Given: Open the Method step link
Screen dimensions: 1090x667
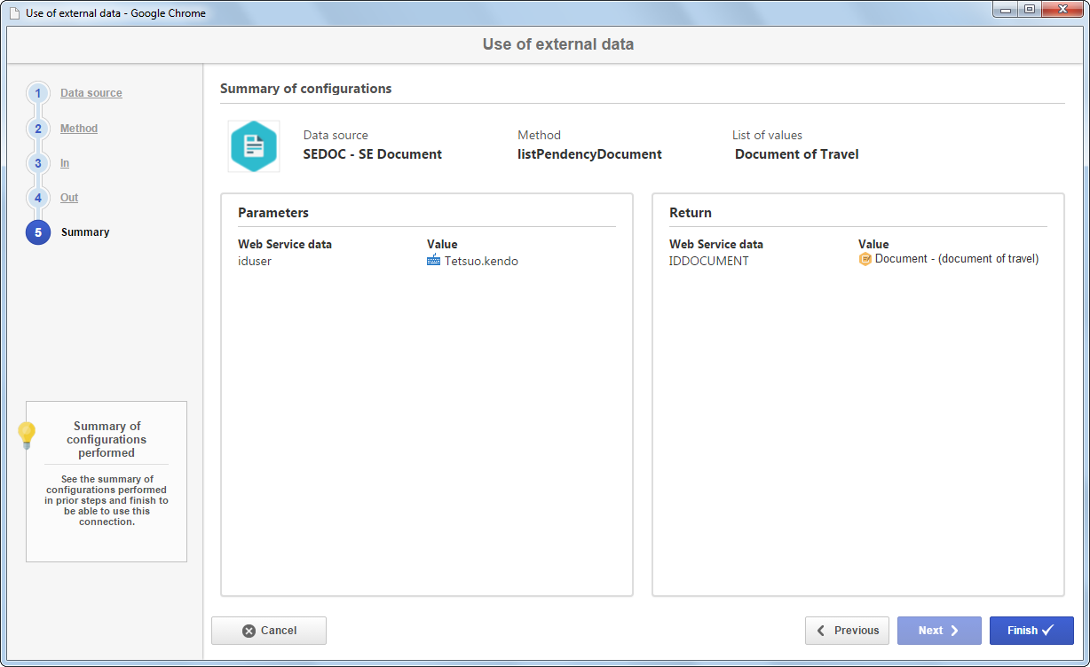Looking at the screenshot, I should (x=79, y=129).
